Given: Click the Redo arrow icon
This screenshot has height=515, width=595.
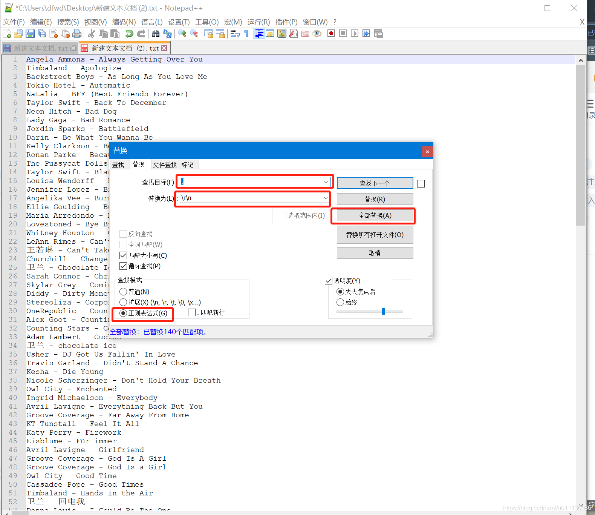Looking at the screenshot, I should pyautogui.click(x=141, y=34).
